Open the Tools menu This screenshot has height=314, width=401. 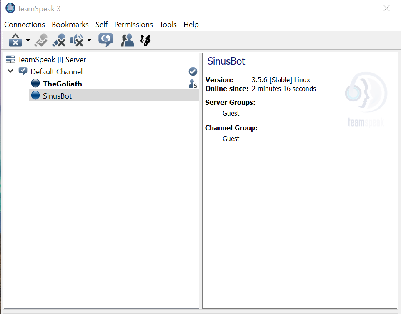coord(168,25)
